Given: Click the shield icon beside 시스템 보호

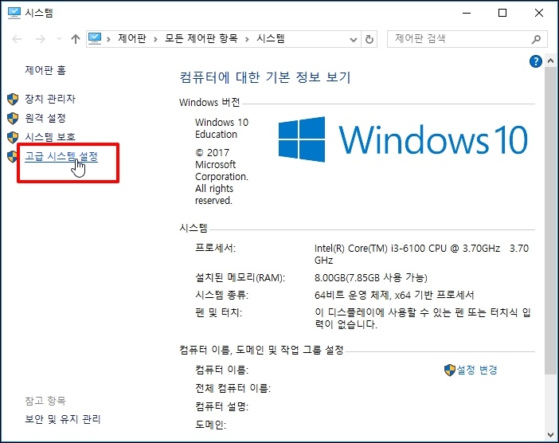Looking at the screenshot, I should click(x=13, y=137).
